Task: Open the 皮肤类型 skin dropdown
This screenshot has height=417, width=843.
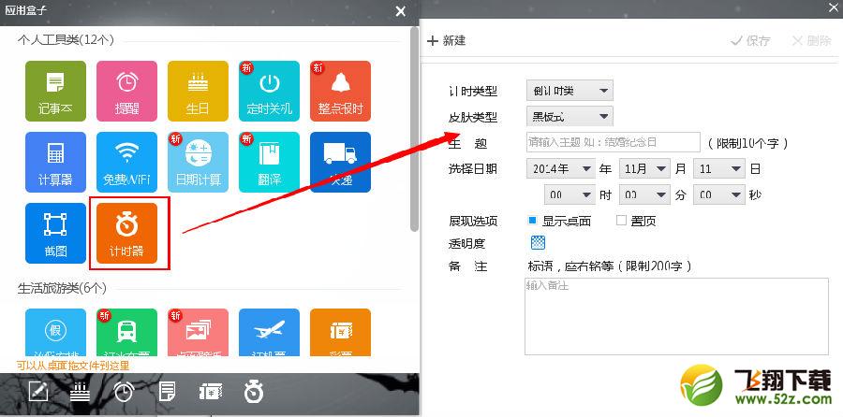Action: pyautogui.click(x=569, y=116)
